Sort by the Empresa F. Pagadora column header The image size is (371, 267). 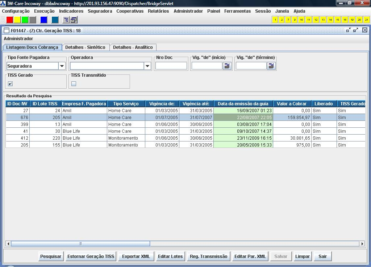[x=84, y=104]
